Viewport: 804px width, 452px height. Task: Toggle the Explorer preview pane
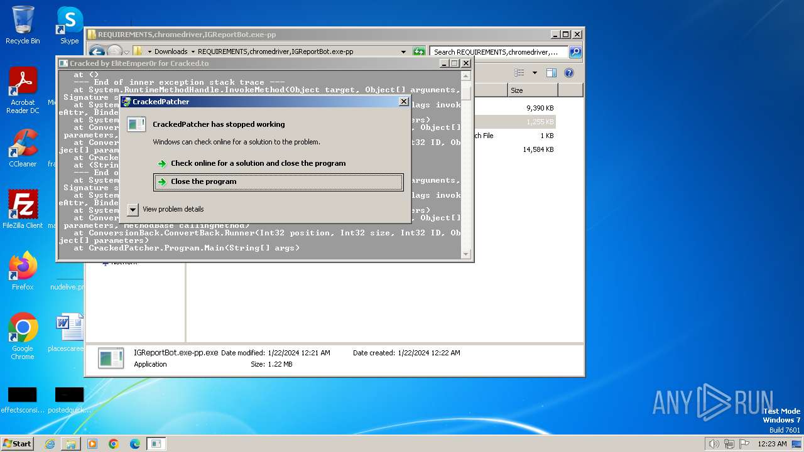click(551, 73)
